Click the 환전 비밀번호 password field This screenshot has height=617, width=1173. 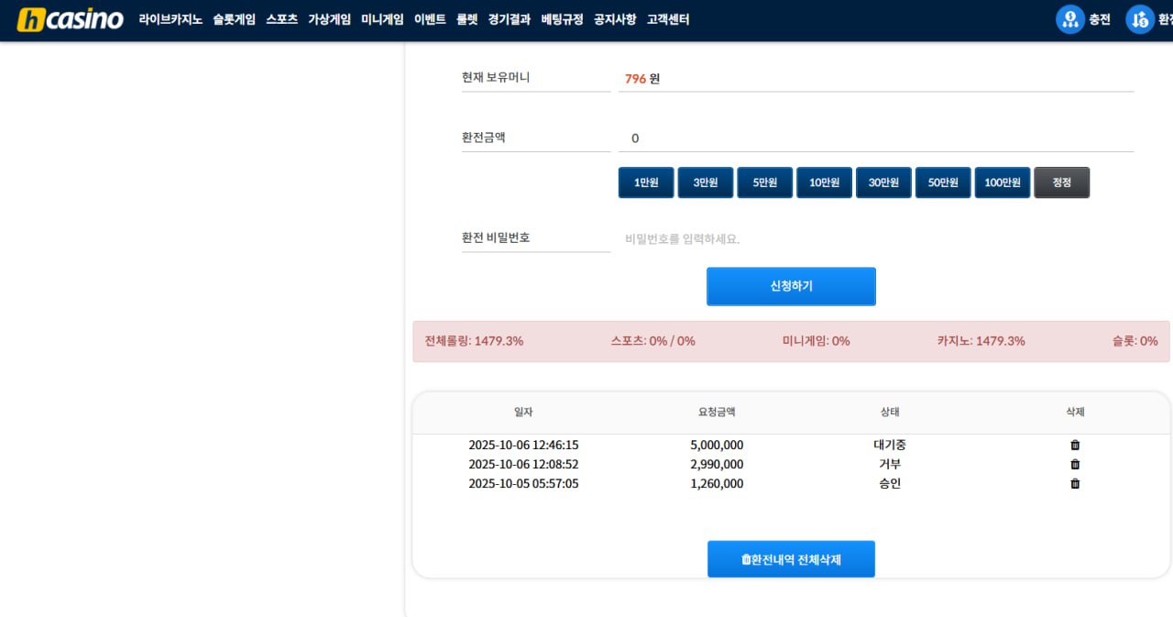click(875, 239)
